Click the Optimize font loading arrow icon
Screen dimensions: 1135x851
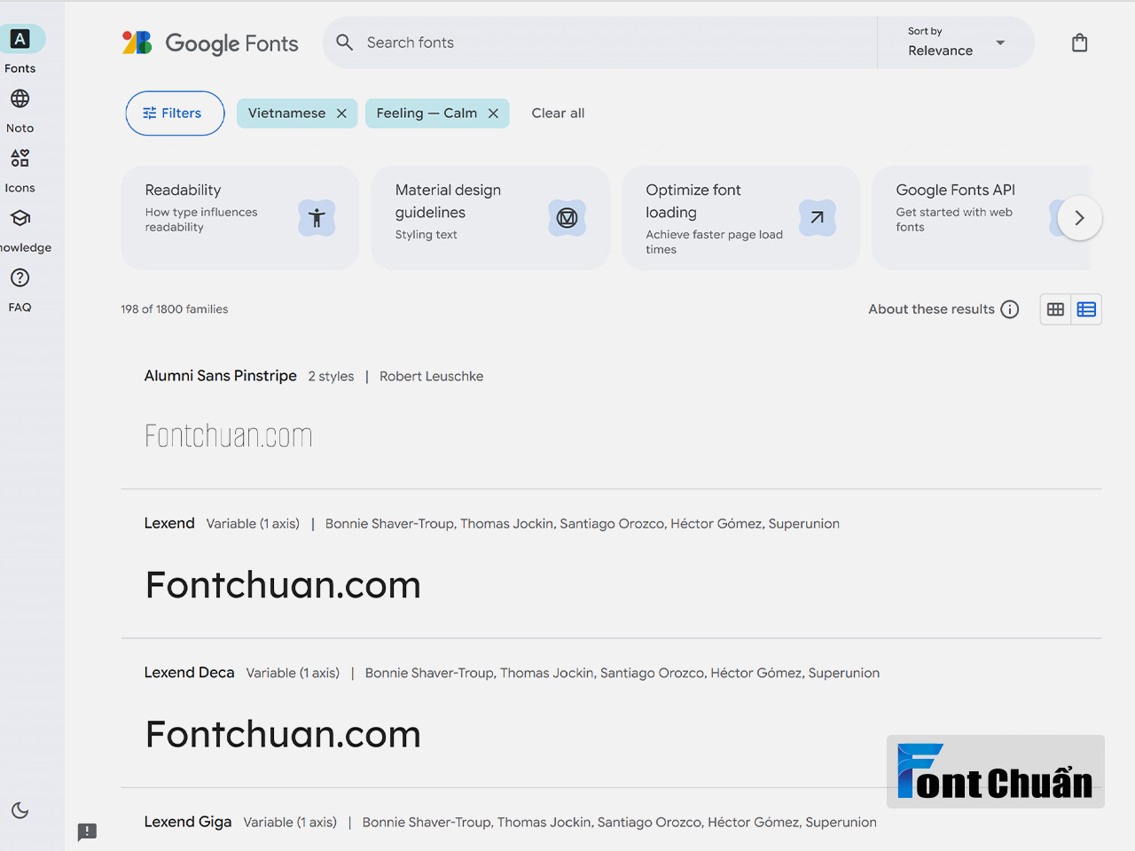(818, 218)
